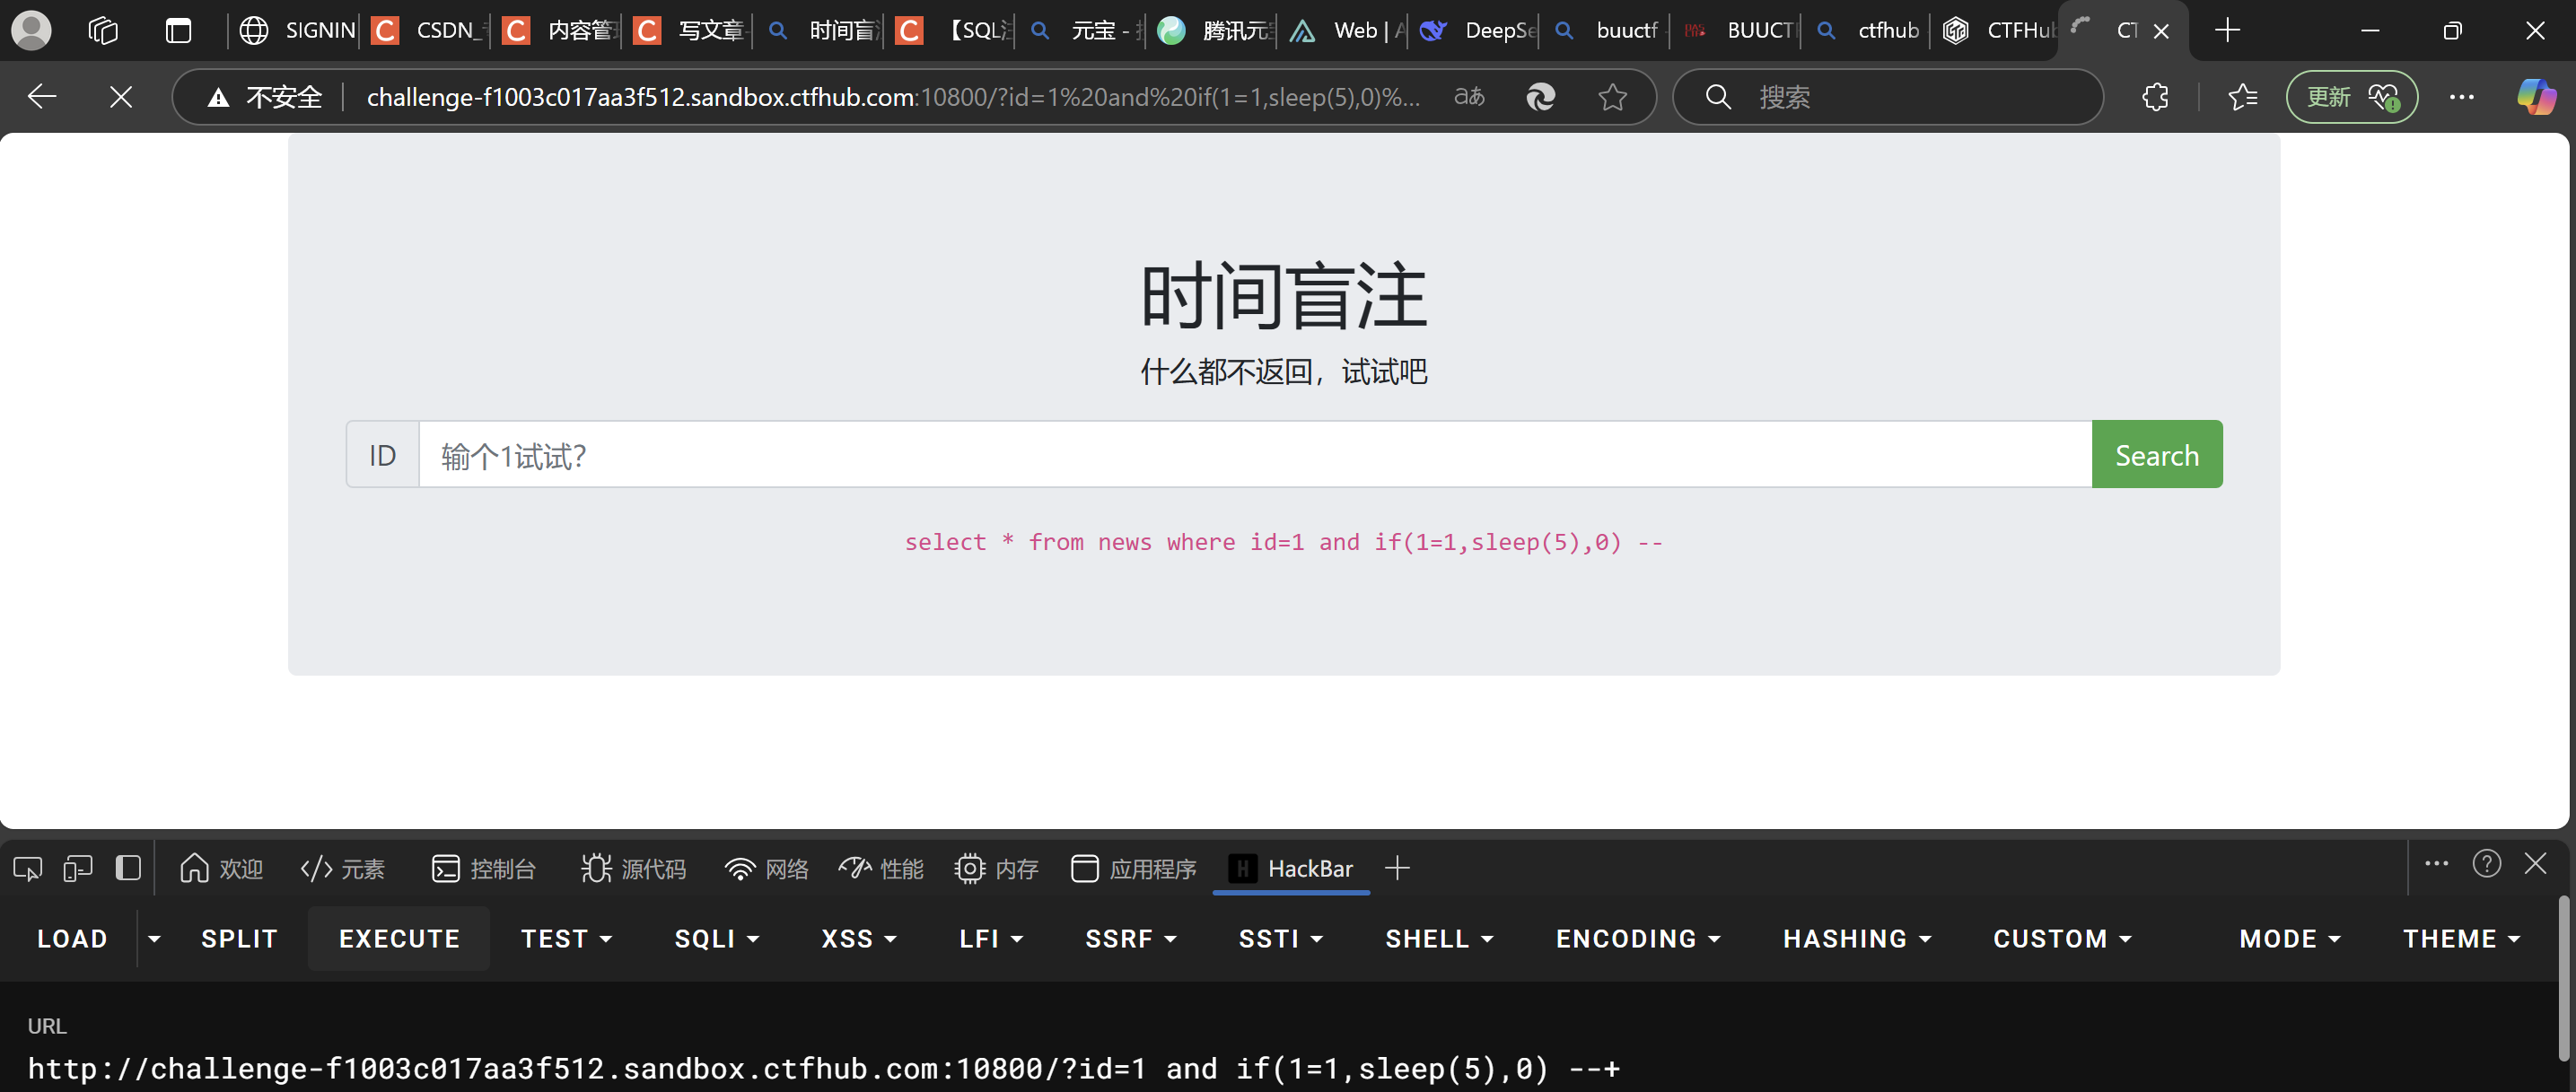Click the HackBar panel vertical scrollbar
This screenshot has height=1092, width=2576.
click(x=2563, y=980)
